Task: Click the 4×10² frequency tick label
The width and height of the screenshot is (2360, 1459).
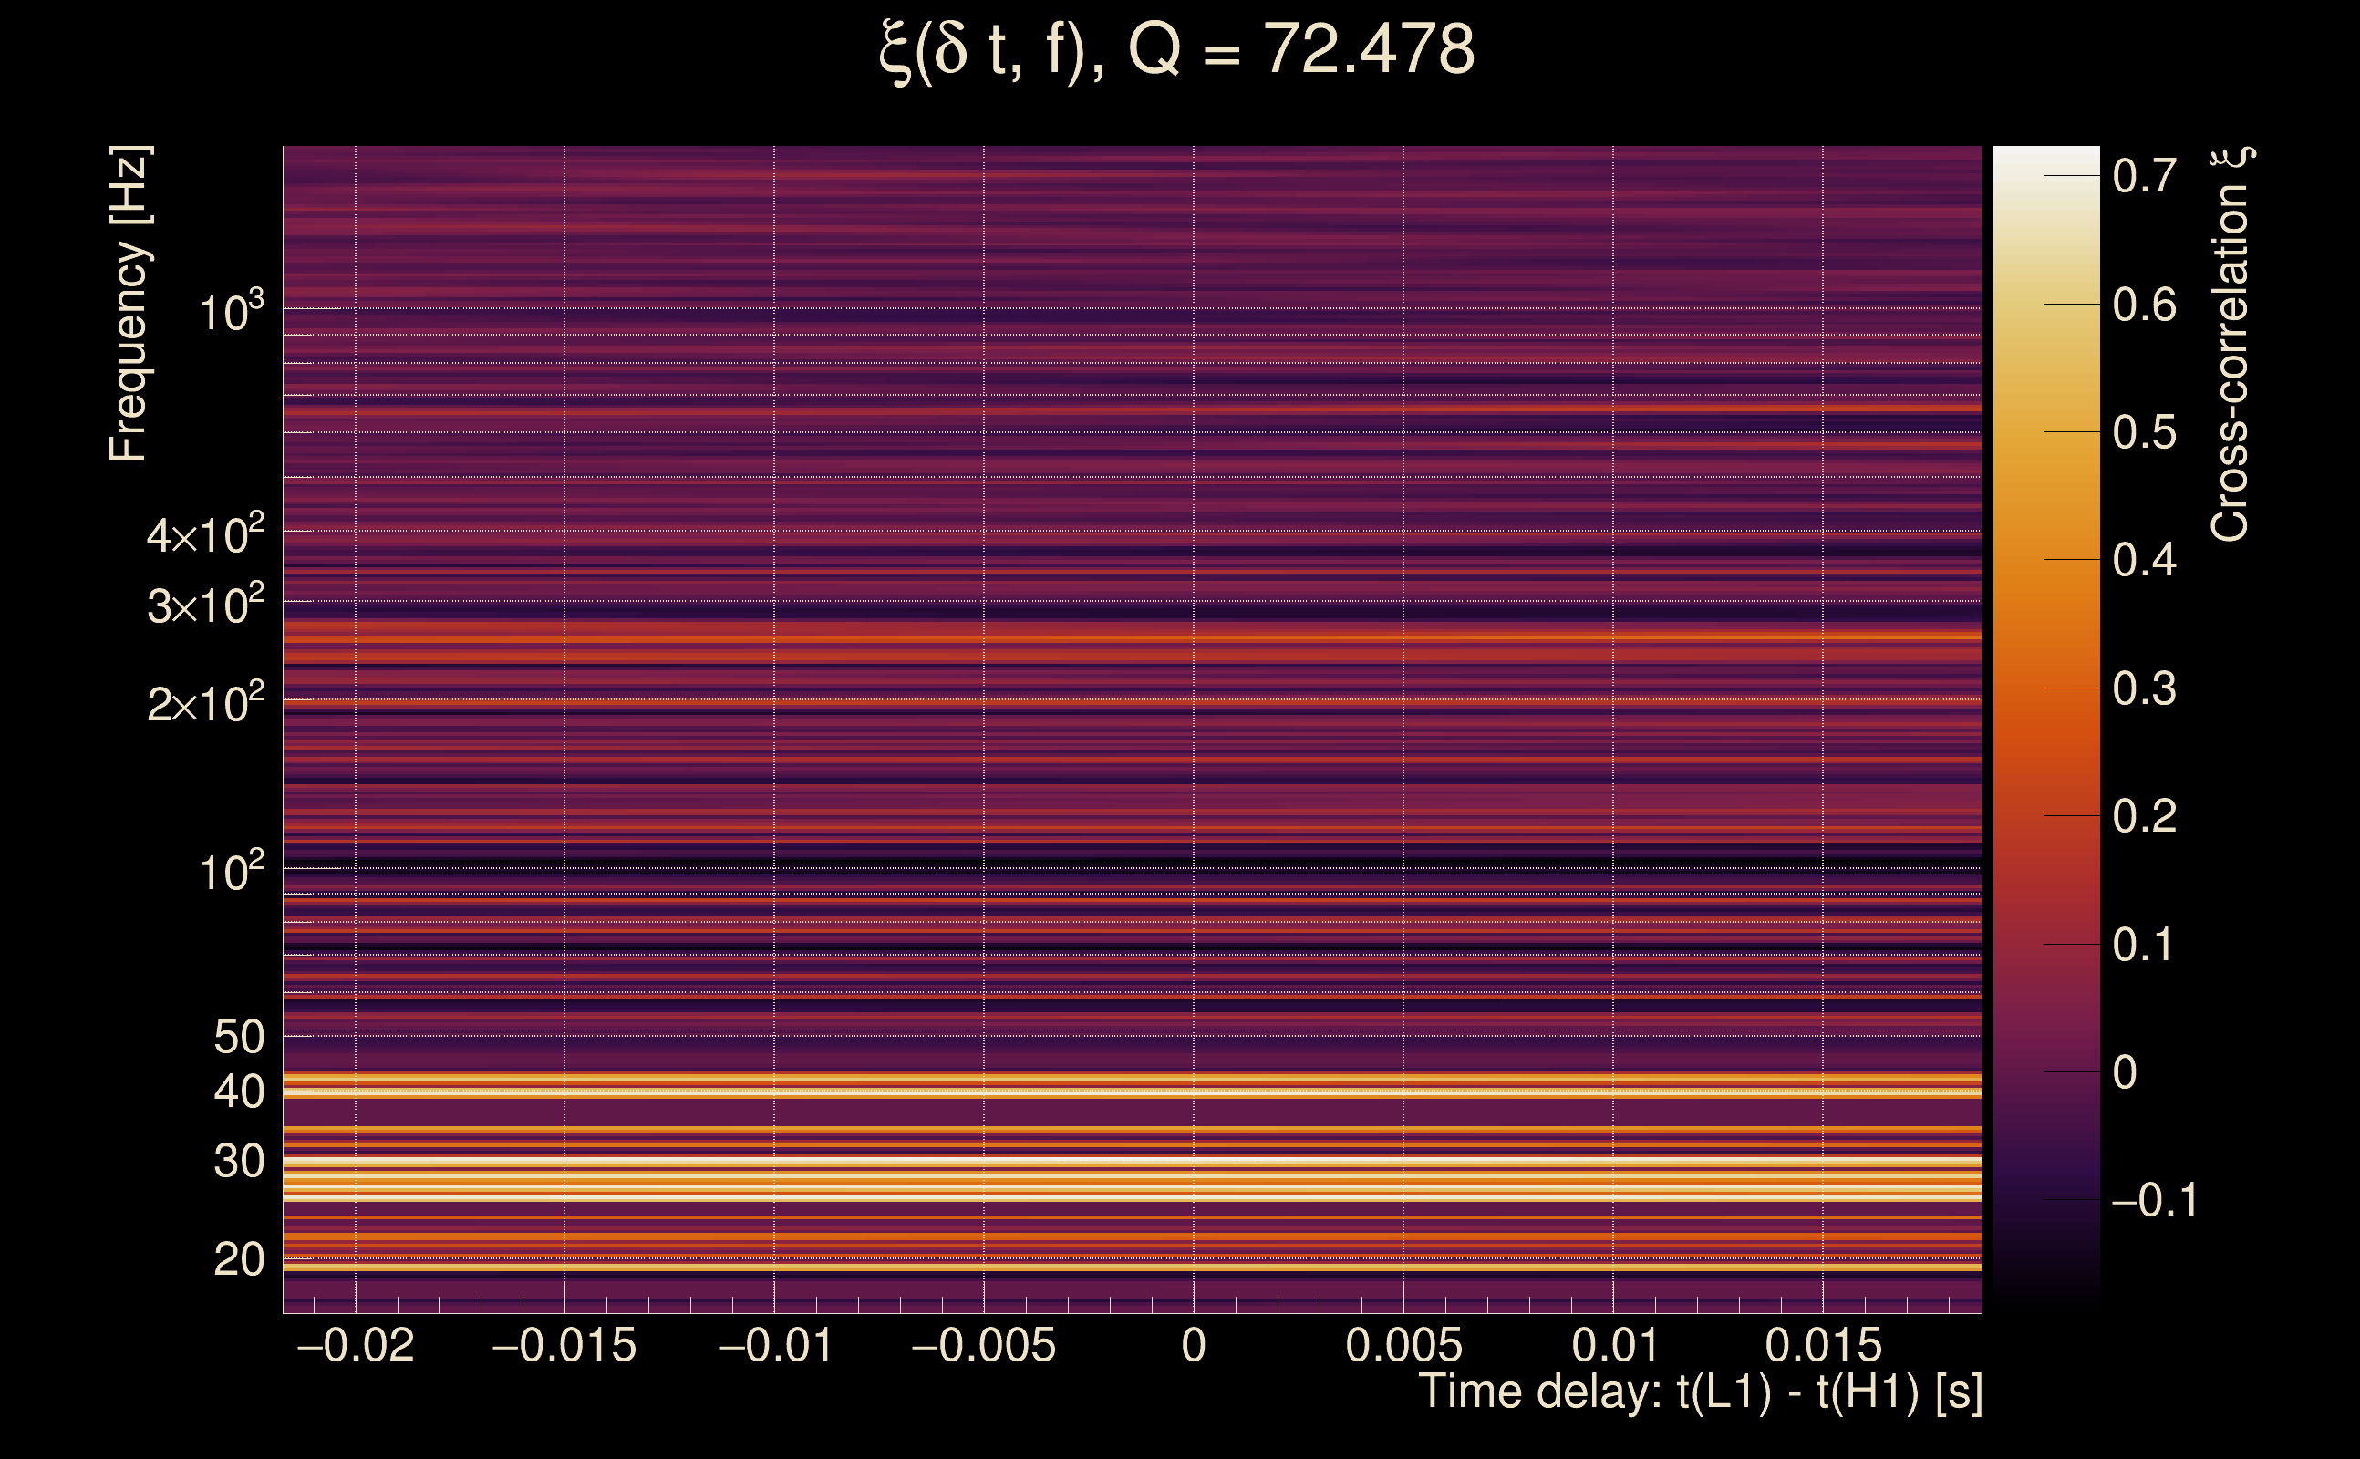Action: tap(204, 534)
